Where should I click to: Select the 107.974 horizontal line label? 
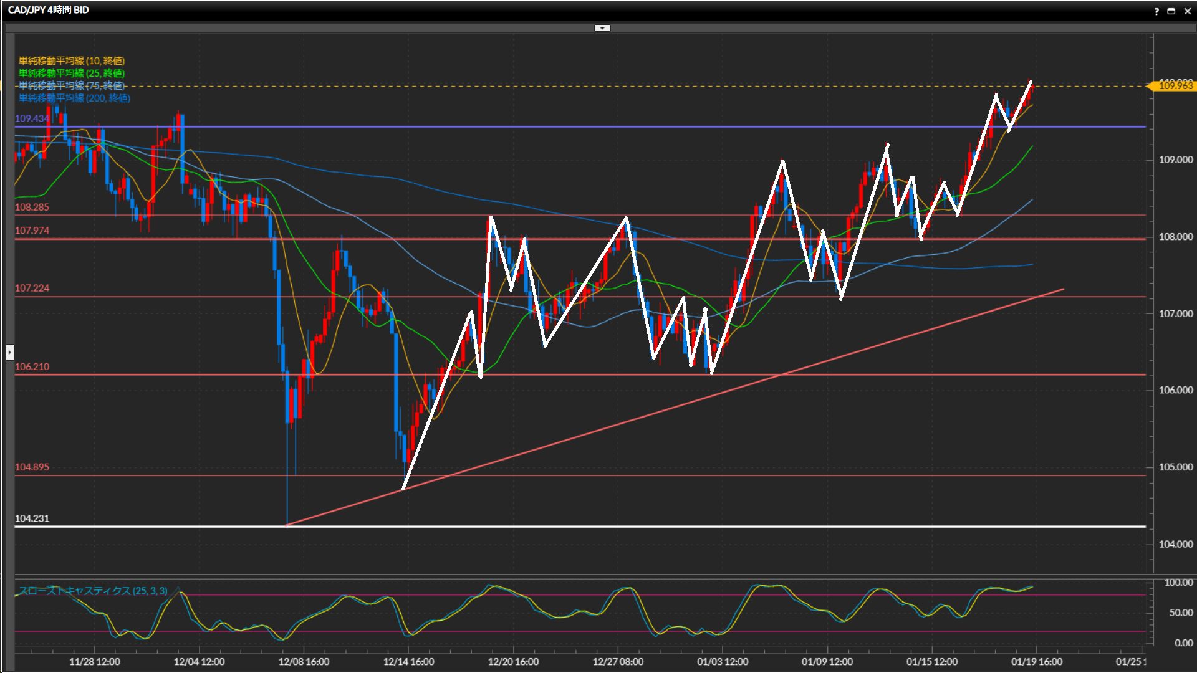32,231
